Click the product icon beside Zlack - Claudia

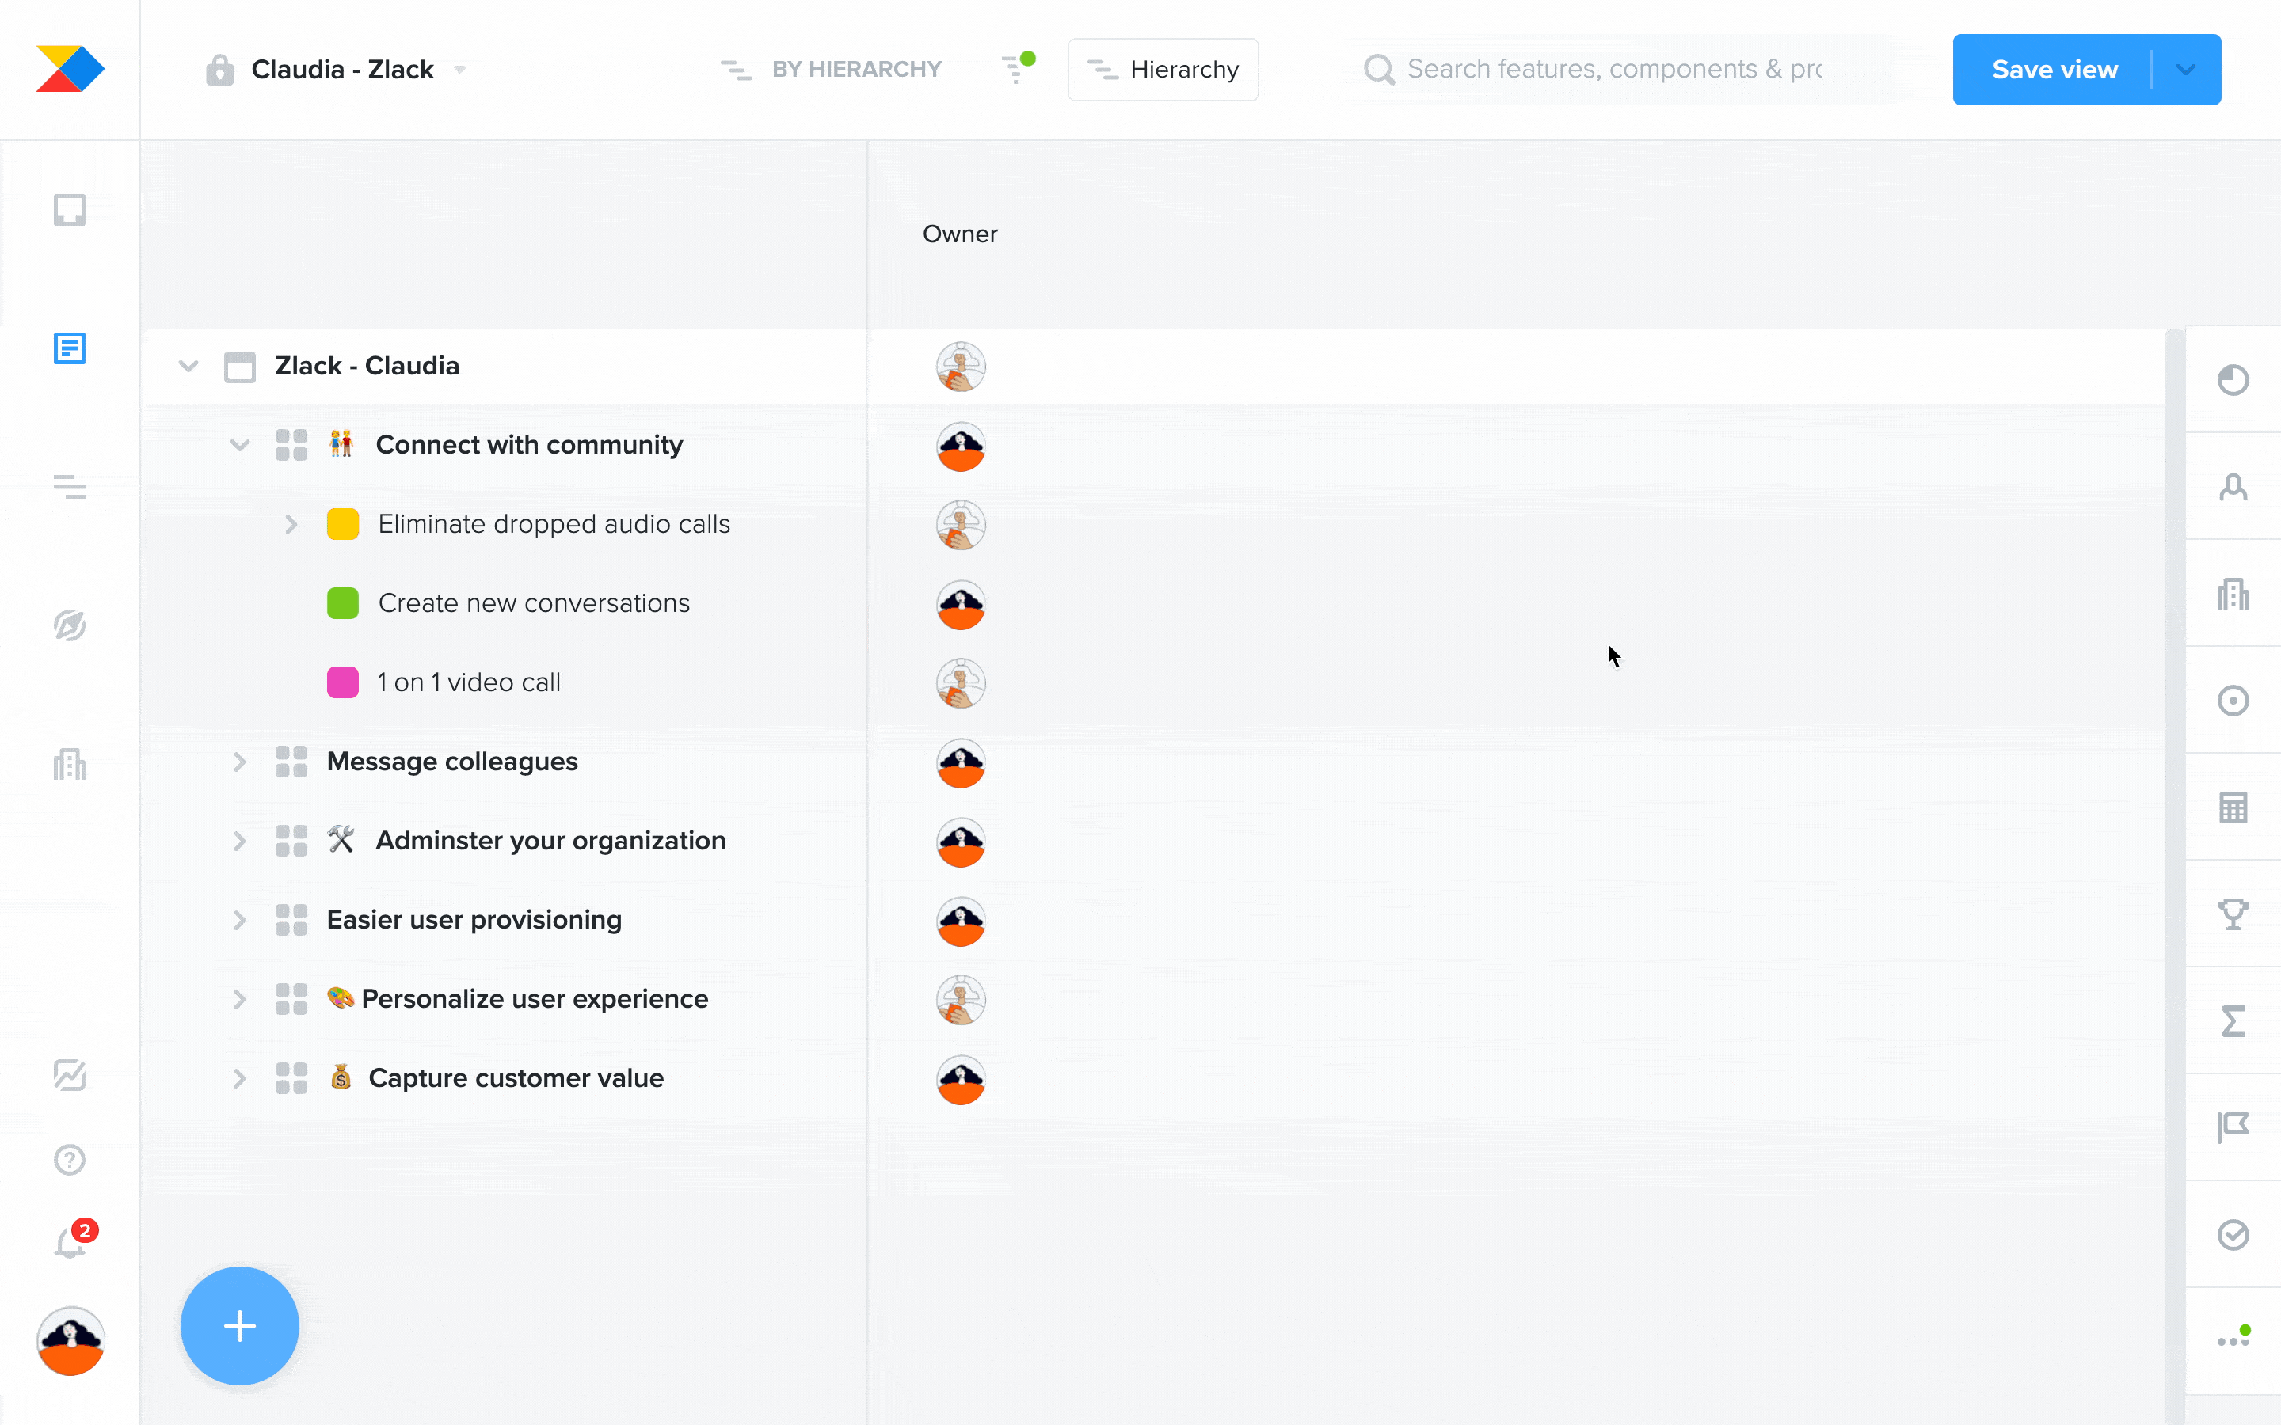point(239,367)
